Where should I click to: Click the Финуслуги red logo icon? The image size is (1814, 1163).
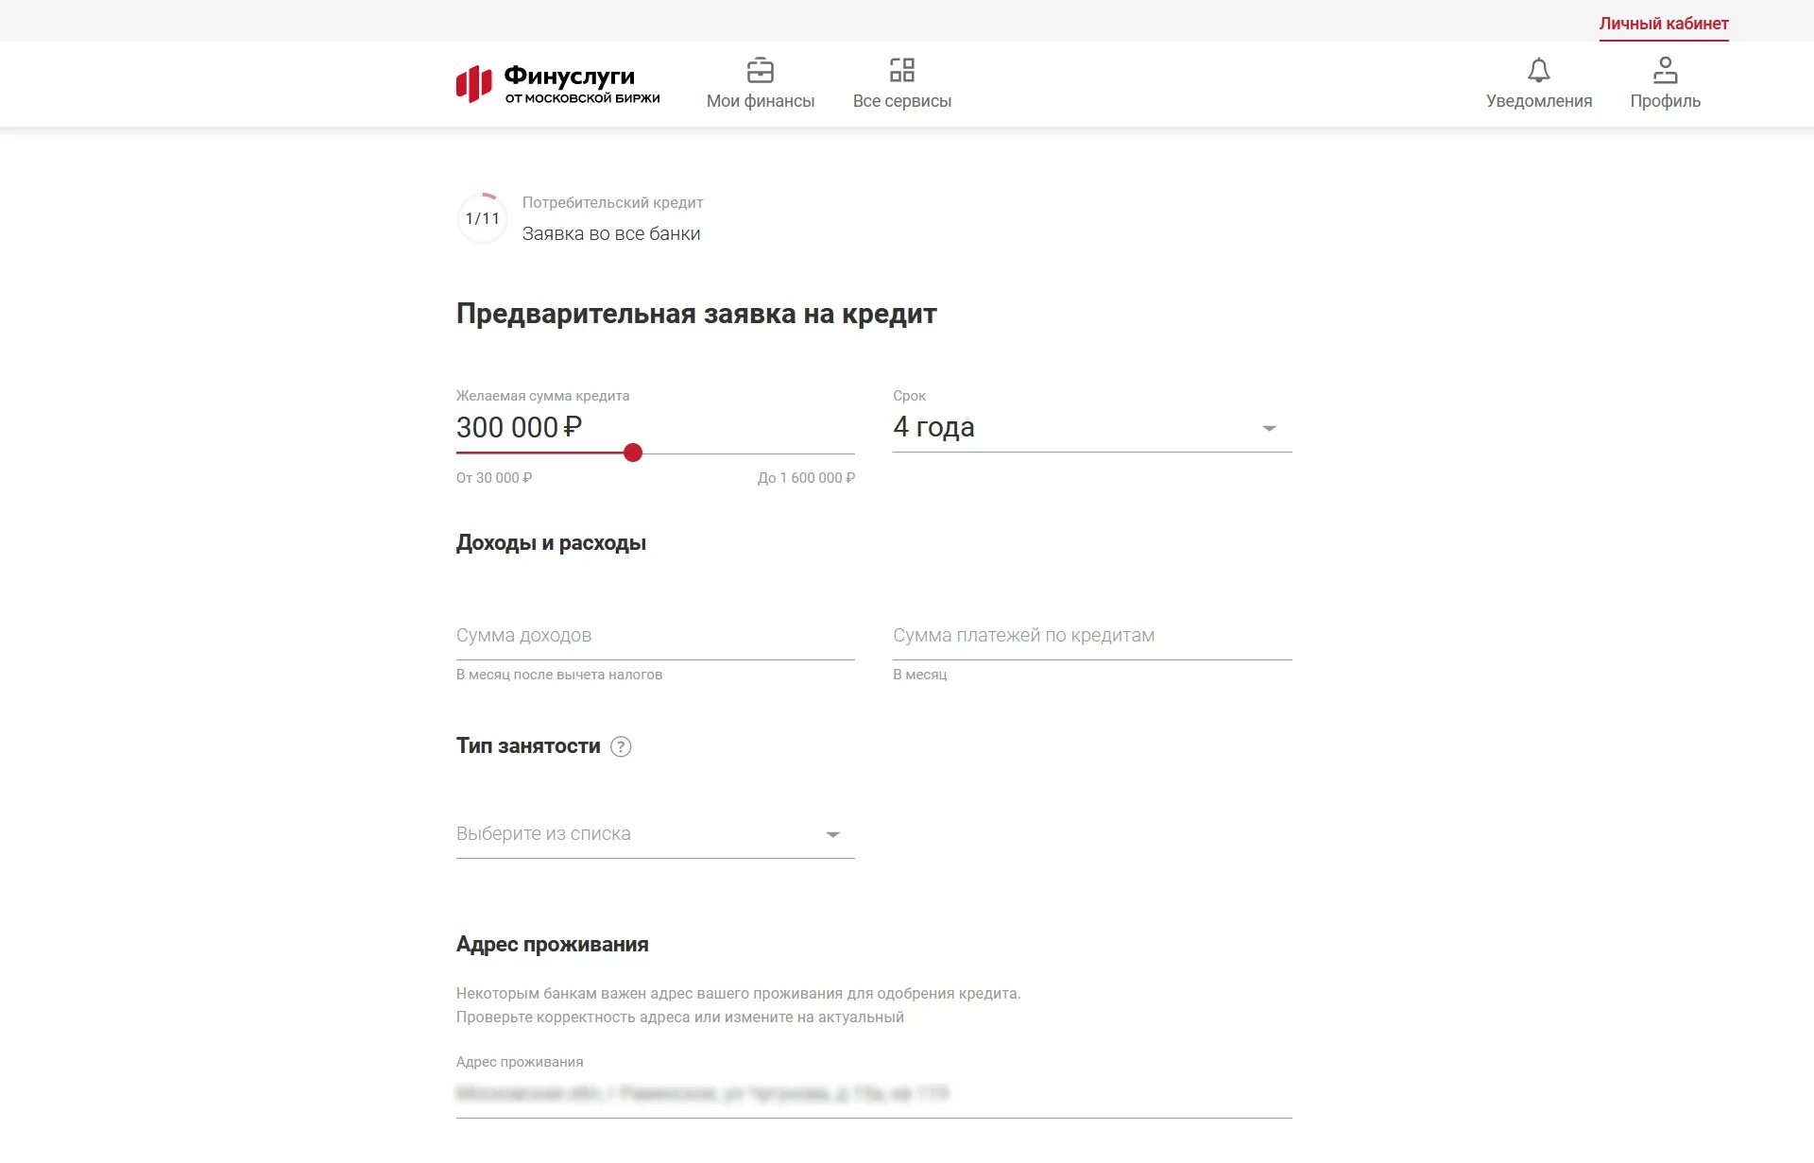[473, 83]
